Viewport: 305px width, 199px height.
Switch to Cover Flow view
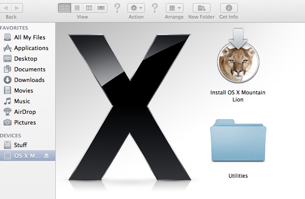[101, 8]
